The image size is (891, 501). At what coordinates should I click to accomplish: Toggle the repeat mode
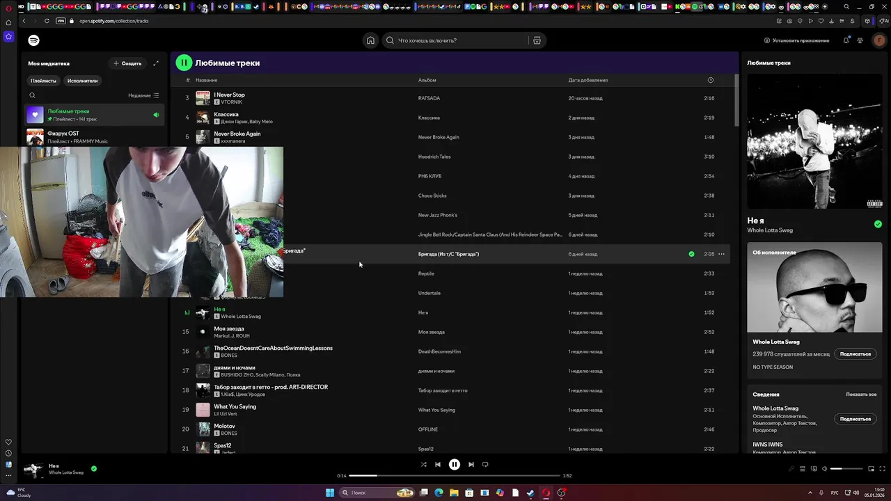(x=485, y=464)
